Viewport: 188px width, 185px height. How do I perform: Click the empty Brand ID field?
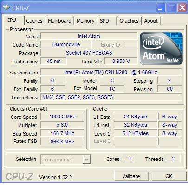[130, 44]
